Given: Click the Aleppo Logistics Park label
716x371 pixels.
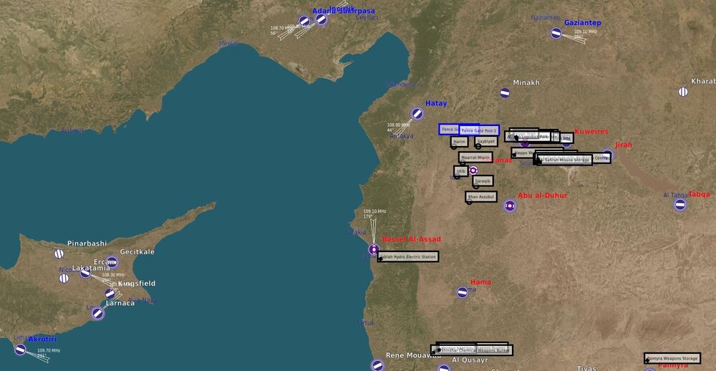Looking at the screenshot, I should coord(528,137).
